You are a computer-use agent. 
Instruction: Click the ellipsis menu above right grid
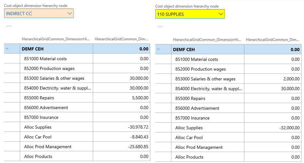click(160, 26)
